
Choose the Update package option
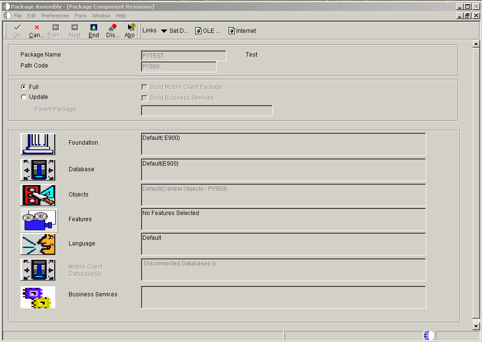click(23, 97)
